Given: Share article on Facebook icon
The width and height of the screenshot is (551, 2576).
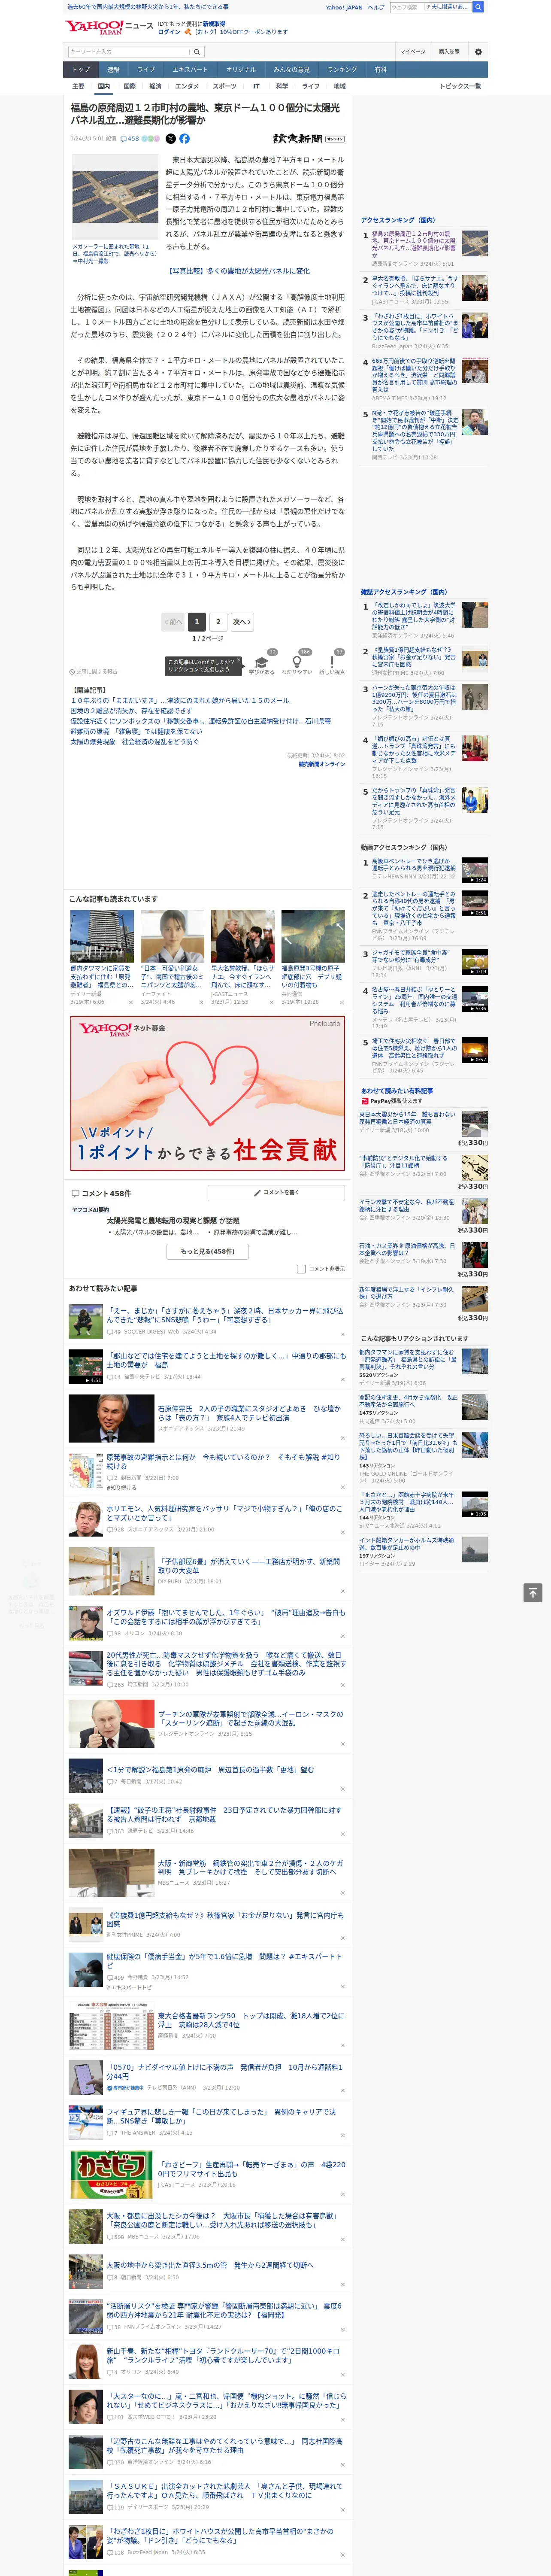Looking at the screenshot, I should (x=184, y=139).
